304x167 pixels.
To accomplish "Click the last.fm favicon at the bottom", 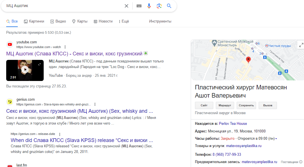I will pyautogui.click(x=10, y=166).
